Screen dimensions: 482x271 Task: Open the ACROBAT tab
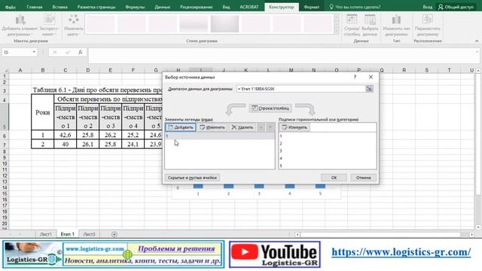pyautogui.click(x=249, y=7)
